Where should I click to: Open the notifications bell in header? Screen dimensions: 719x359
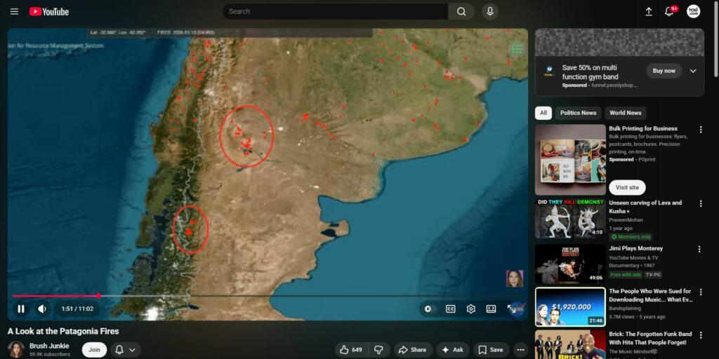click(669, 12)
